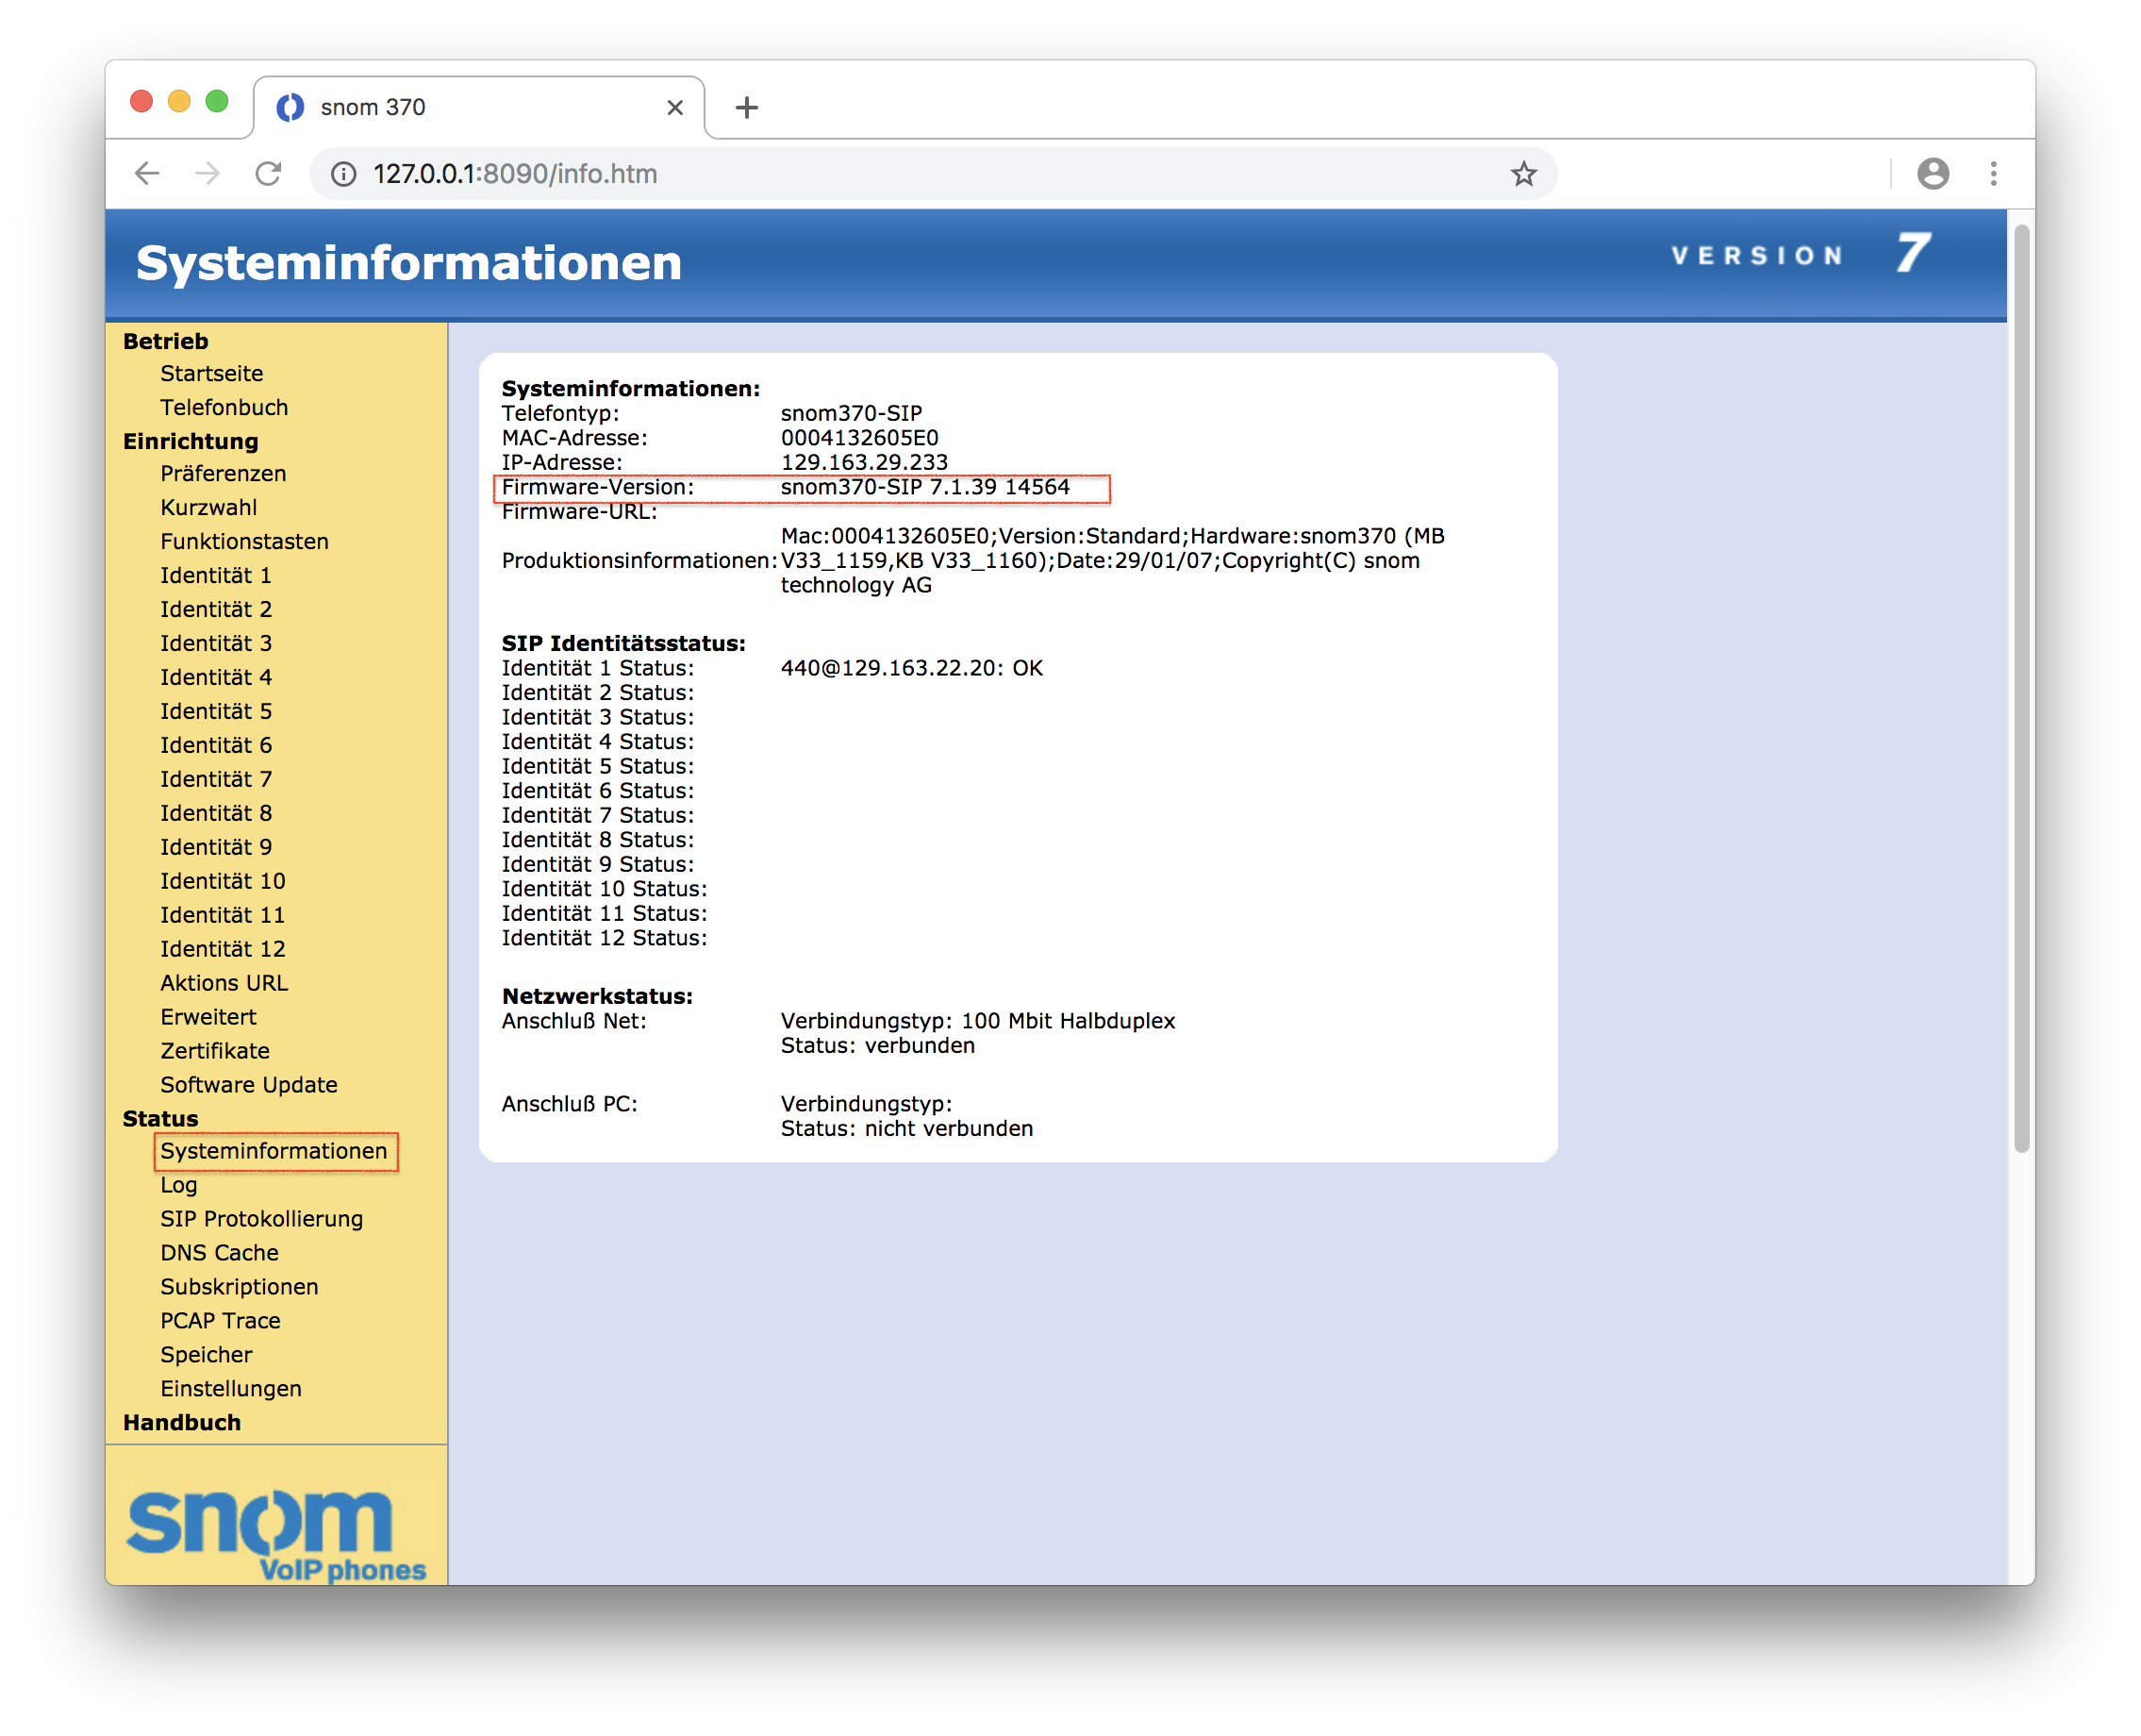Select Systeminformationen under Status
Viewport: 2141px width, 1736px height.
click(274, 1150)
